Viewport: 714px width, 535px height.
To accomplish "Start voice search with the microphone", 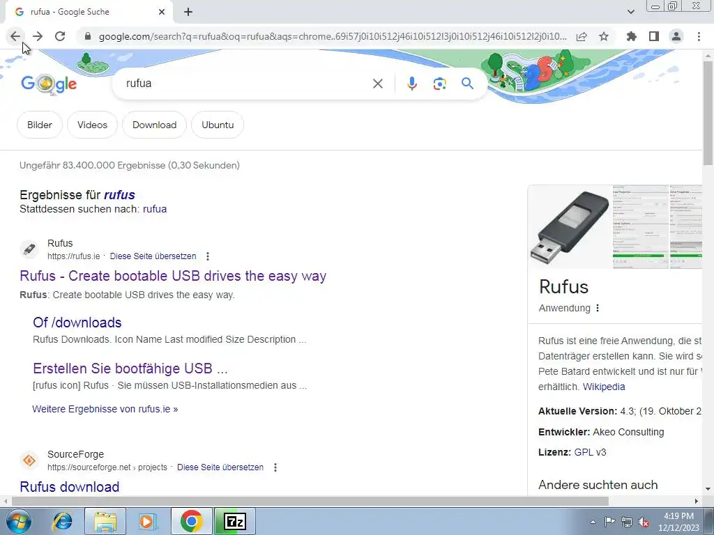I will (x=412, y=84).
